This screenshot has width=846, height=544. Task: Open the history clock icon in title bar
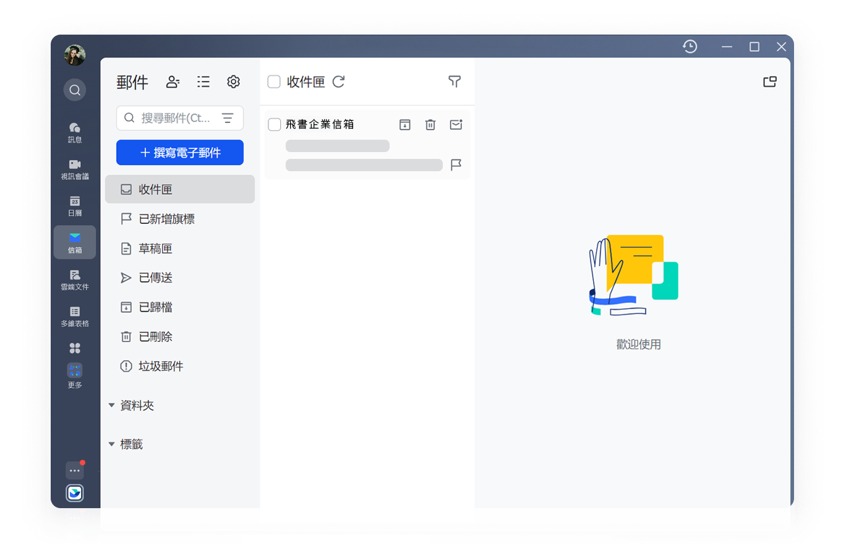(x=690, y=46)
